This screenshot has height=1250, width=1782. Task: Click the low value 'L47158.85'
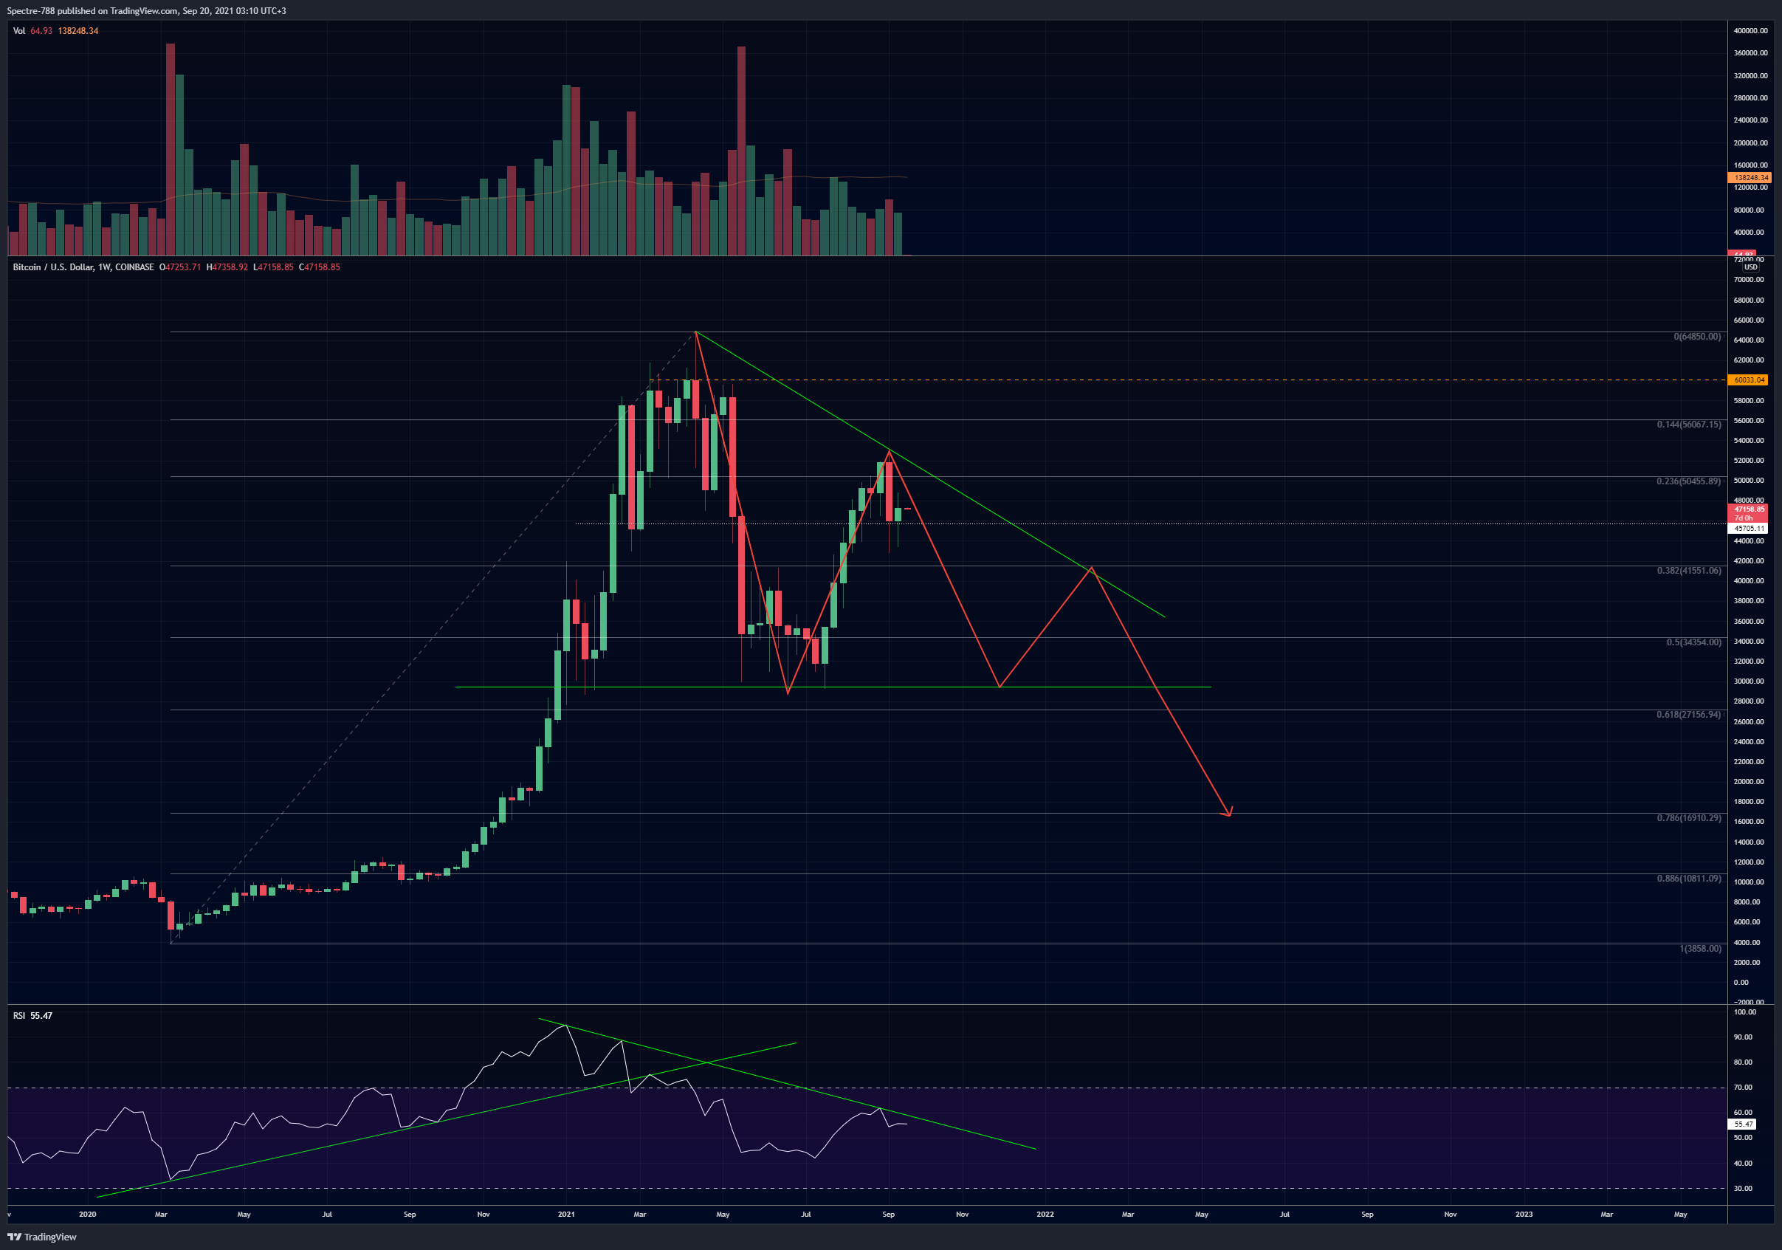click(273, 267)
